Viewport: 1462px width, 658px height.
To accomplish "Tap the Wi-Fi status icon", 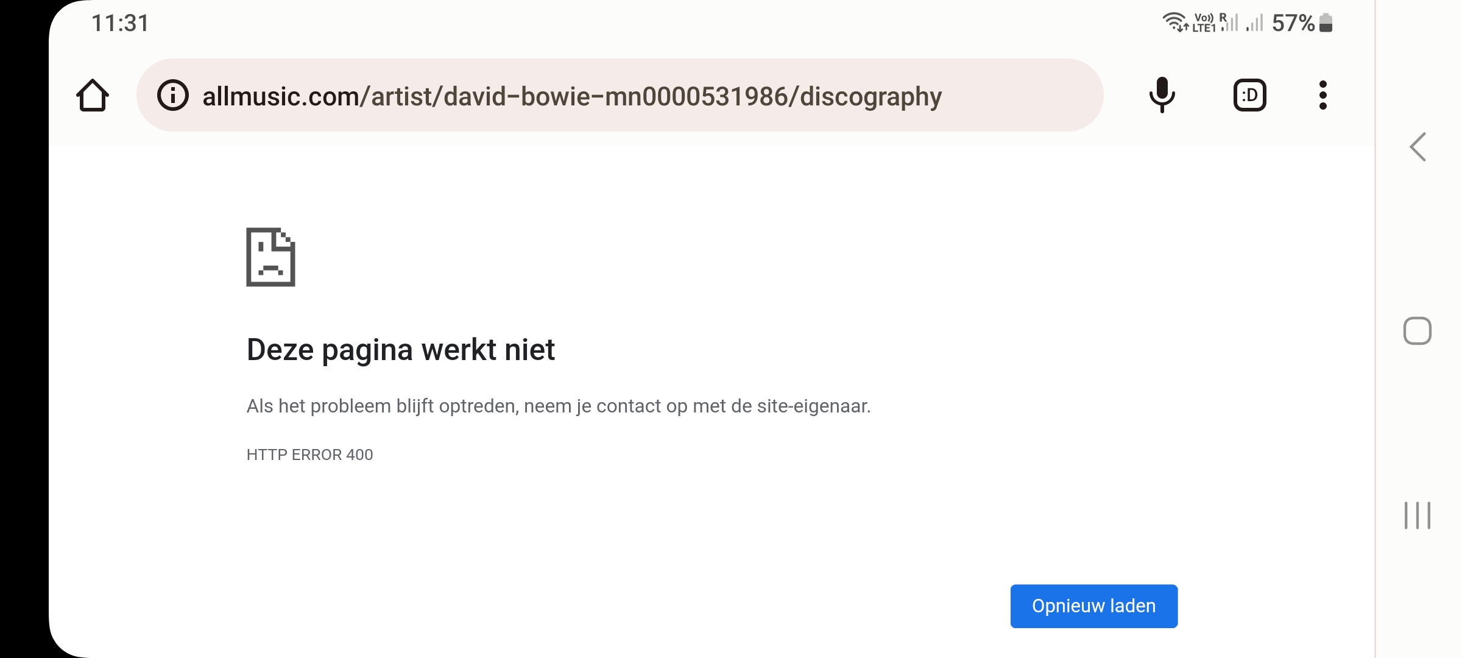I will tap(1174, 23).
